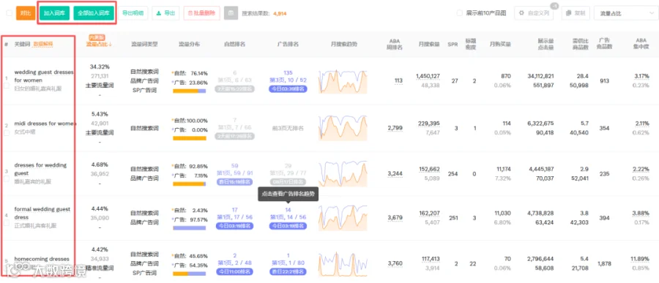Sort by 流量占比 column header

click(x=99, y=44)
